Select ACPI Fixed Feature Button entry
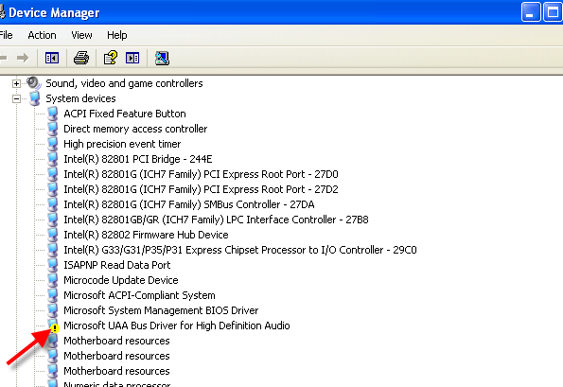Screen dimensions: 563x387 point(125,114)
